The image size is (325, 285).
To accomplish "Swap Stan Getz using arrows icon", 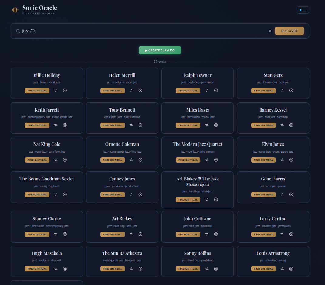I will coord(282,91).
